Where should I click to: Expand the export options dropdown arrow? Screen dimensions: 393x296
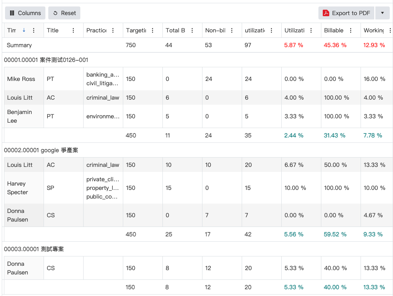382,13
